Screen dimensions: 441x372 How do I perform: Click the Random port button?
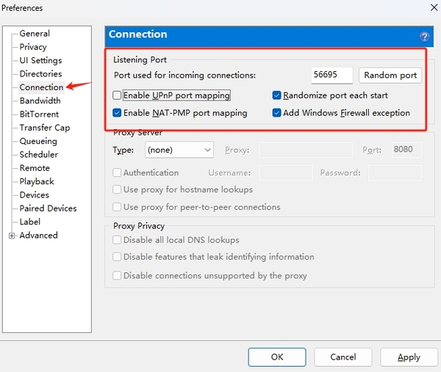(390, 75)
